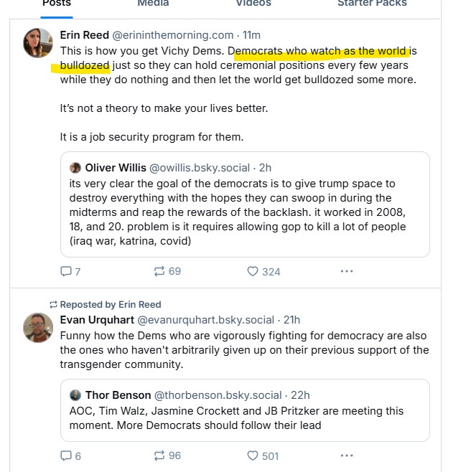Image resolution: width=466 pixels, height=472 pixels.
Task: Like Evan Urquhart's post with 501 likes
Action: [253, 456]
